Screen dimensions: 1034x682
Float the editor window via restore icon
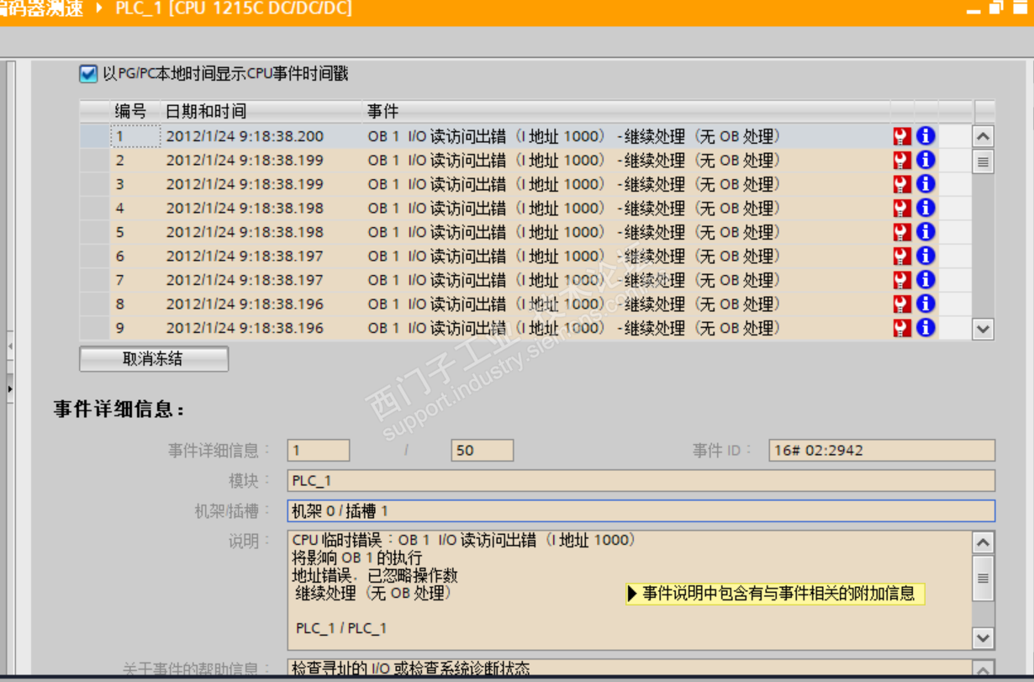coord(996,8)
